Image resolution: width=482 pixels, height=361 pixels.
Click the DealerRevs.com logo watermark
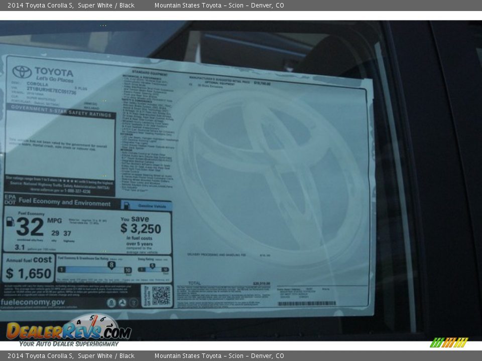[x=68, y=331]
